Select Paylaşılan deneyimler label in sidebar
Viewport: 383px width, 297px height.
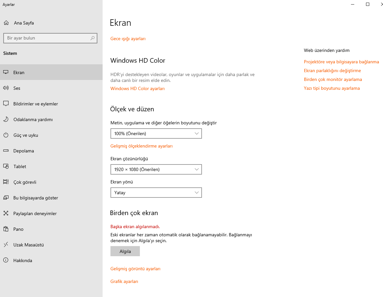(35, 213)
